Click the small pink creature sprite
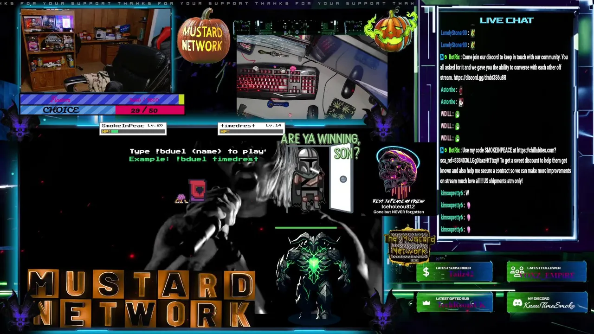Viewport: 594px width, 334px height. (181, 199)
